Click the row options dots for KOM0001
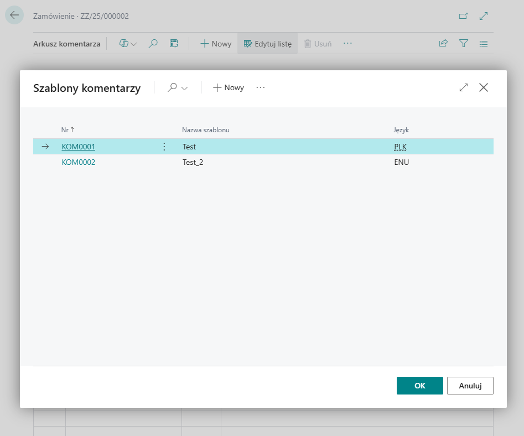524x436 pixels. 164,147
